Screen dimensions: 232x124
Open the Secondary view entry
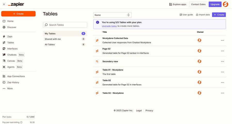[x=110, y=61]
